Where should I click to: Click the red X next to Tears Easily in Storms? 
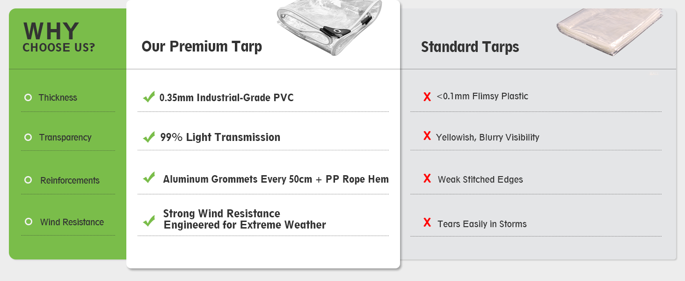coord(427,222)
